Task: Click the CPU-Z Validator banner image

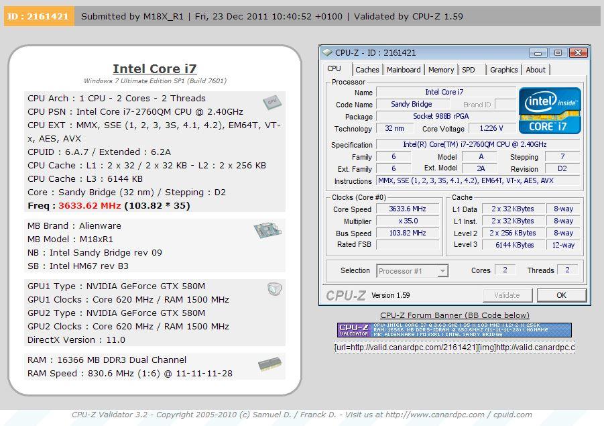Action: [x=454, y=330]
